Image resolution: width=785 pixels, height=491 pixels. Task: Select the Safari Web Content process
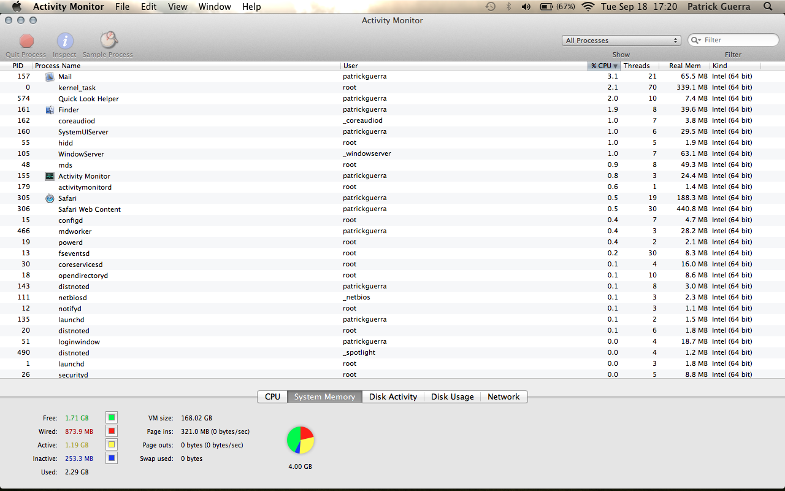pos(392,209)
